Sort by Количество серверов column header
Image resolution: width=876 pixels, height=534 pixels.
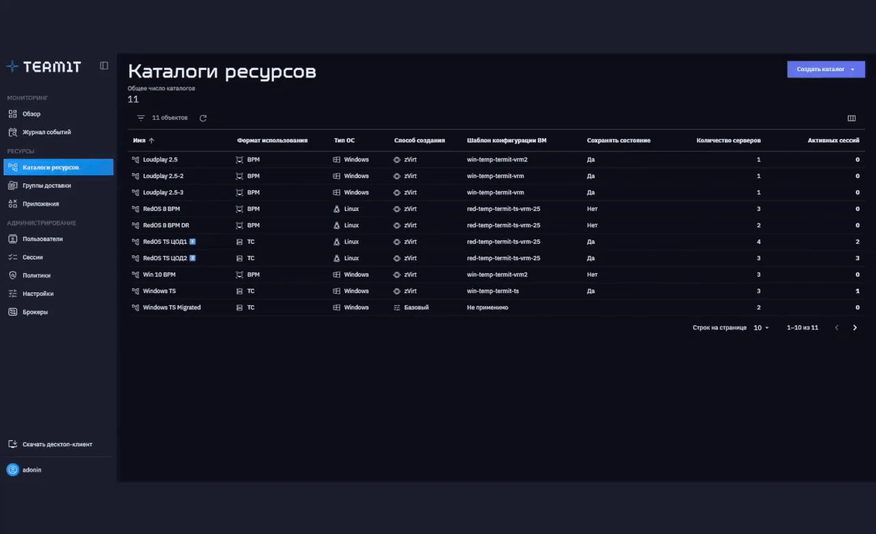pos(728,140)
